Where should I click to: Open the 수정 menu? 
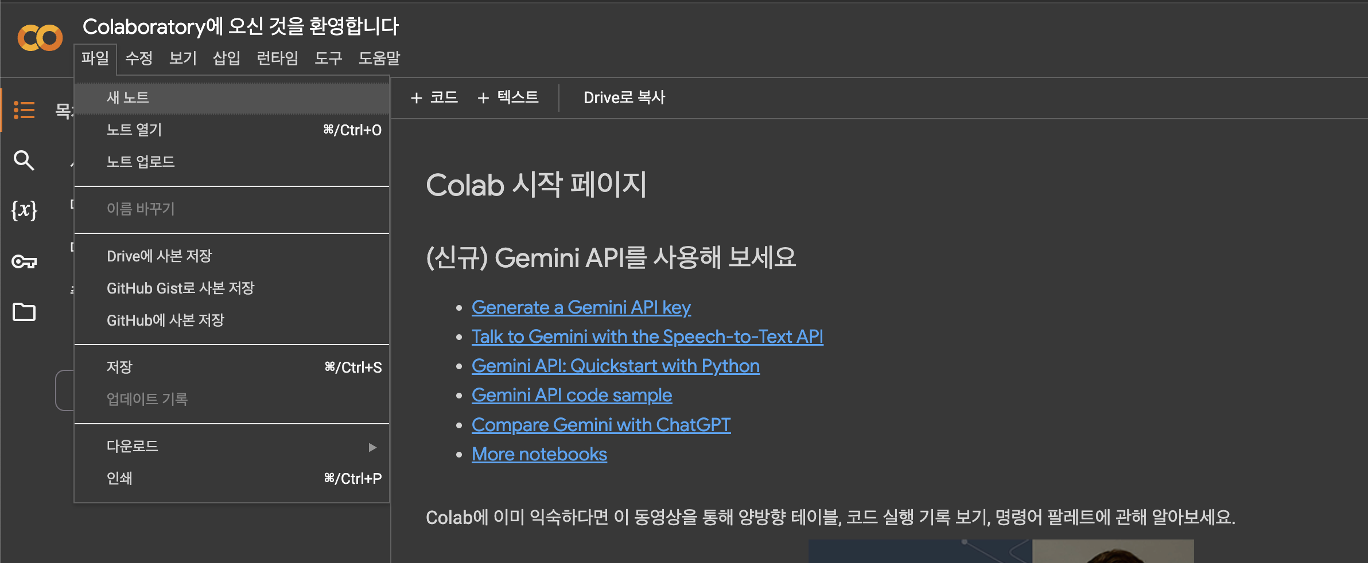(x=139, y=58)
